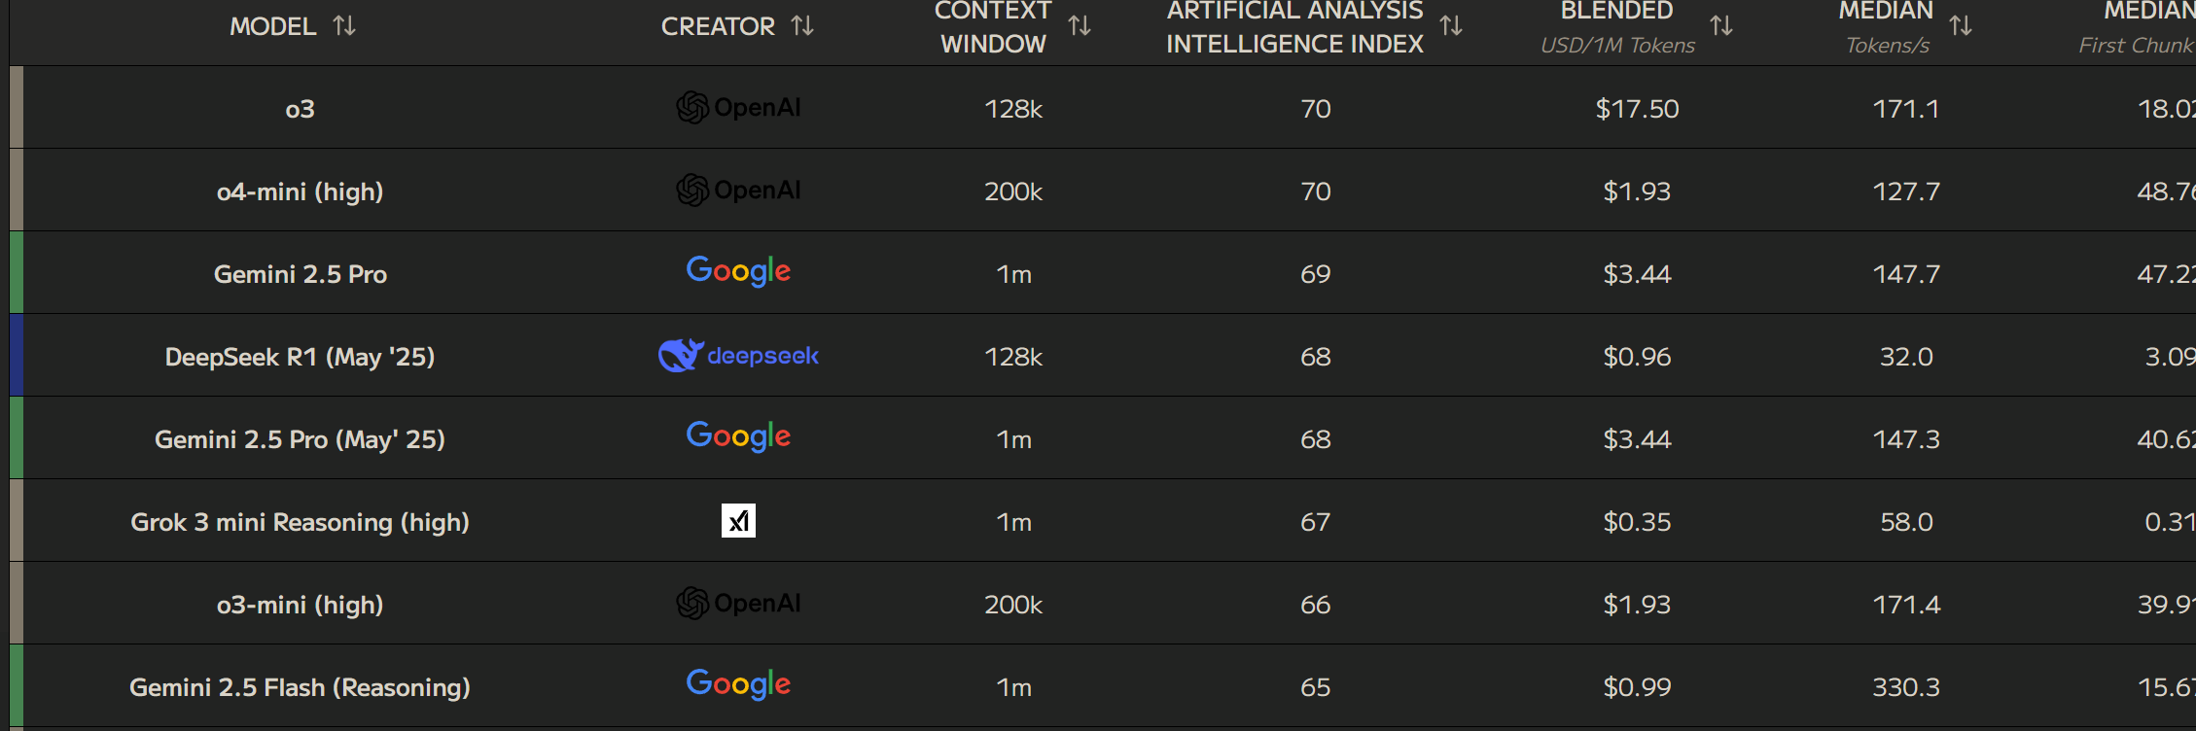The image size is (2196, 731).
Task: Open the o4-mini (high) model entry
Action: pyautogui.click(x=300, y=191)
